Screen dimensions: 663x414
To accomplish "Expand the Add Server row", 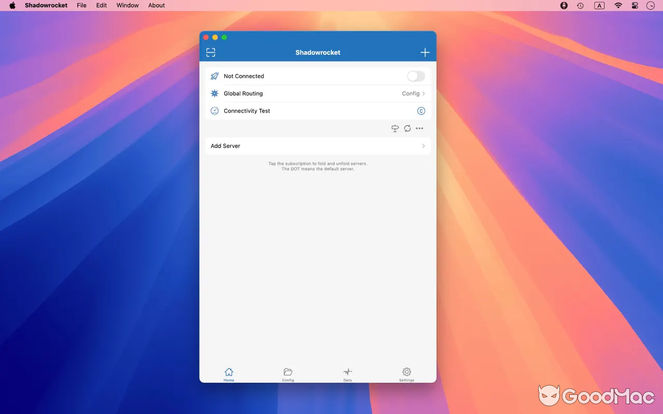I will click(423, 146).
